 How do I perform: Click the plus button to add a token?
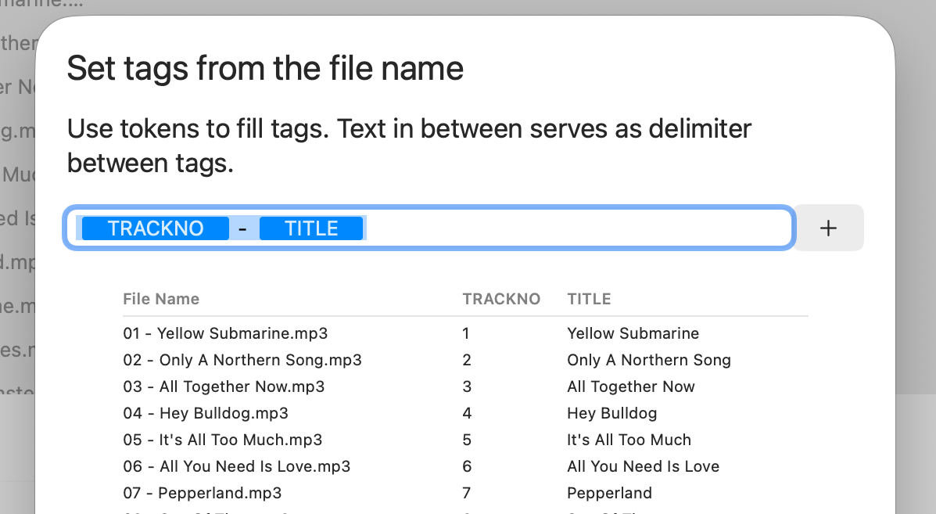pyautogui.click(x=829, y=228)
